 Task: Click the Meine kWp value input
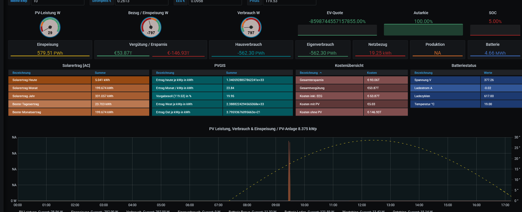[x=57, y=2]
